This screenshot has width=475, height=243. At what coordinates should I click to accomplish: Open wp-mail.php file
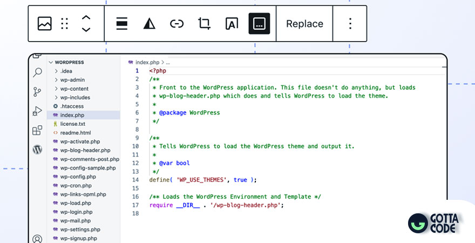[72, 220]
